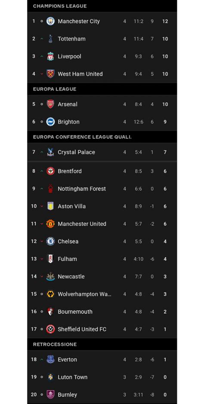The height and width of the screenshot is (404, 204).
Task: Click the Manchester United crest
Action: pos(50,224)
